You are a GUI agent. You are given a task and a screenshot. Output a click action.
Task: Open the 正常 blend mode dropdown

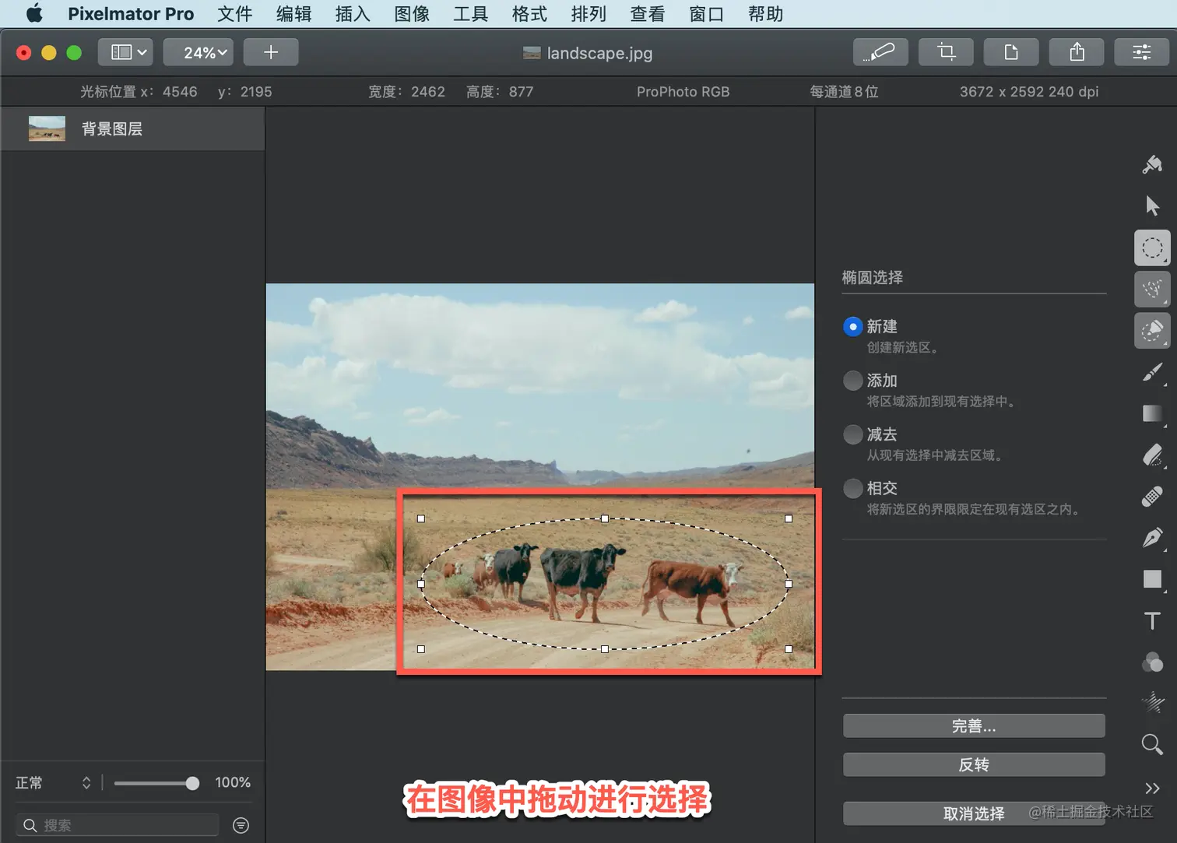pos(53,782)
